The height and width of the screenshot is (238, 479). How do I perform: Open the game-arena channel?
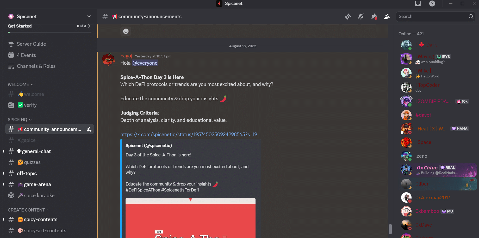tap(49, 184)
